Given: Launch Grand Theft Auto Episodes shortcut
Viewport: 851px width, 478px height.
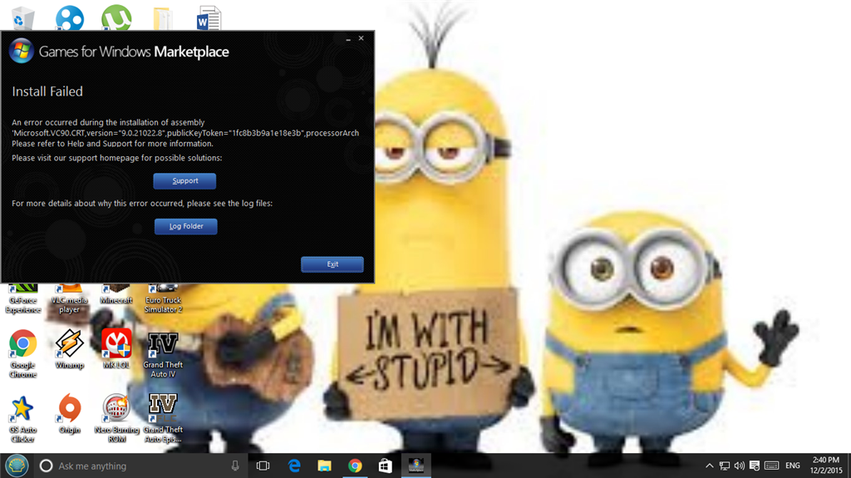Looking at the screenshot, I should pyautogui.click(x=163, y=418).
